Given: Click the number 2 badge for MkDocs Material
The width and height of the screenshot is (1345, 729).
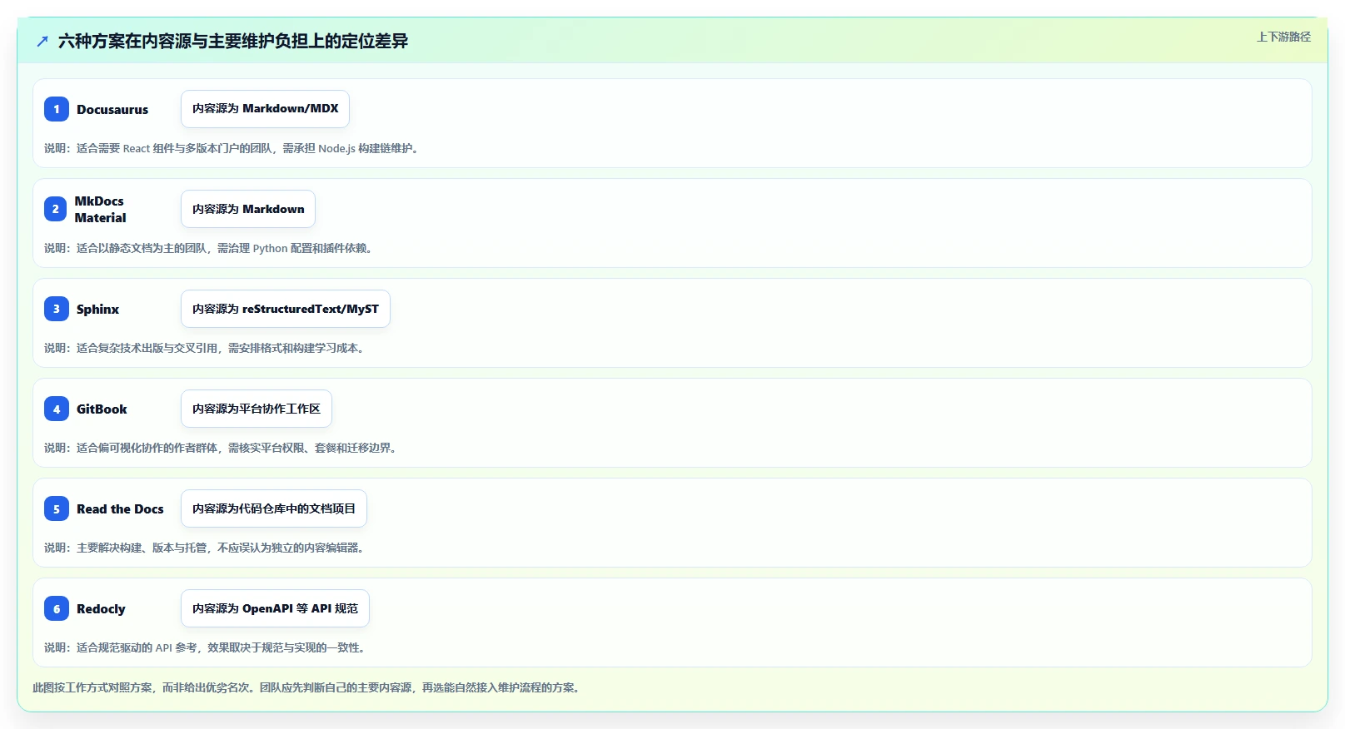Looking at the screenshot, I should pos(55,209).
